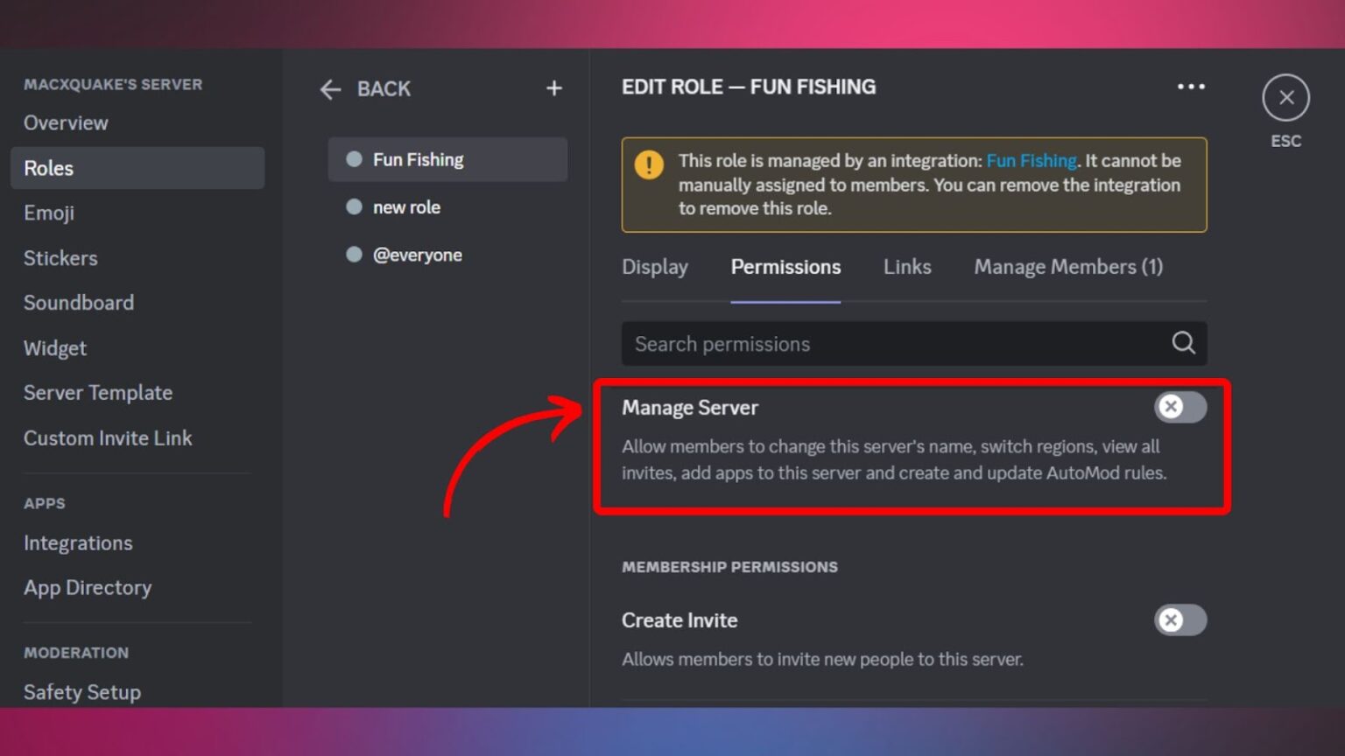Enable the Manage Server permission

(1180, 407)
